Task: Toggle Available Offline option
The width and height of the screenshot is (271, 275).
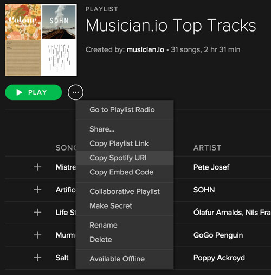Action: 125,259
